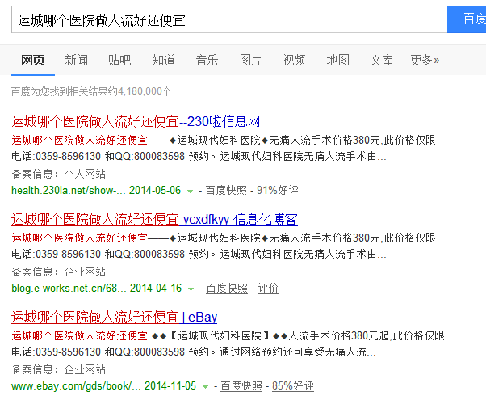Open 百度快照 for the eBay result

point(241,385)
